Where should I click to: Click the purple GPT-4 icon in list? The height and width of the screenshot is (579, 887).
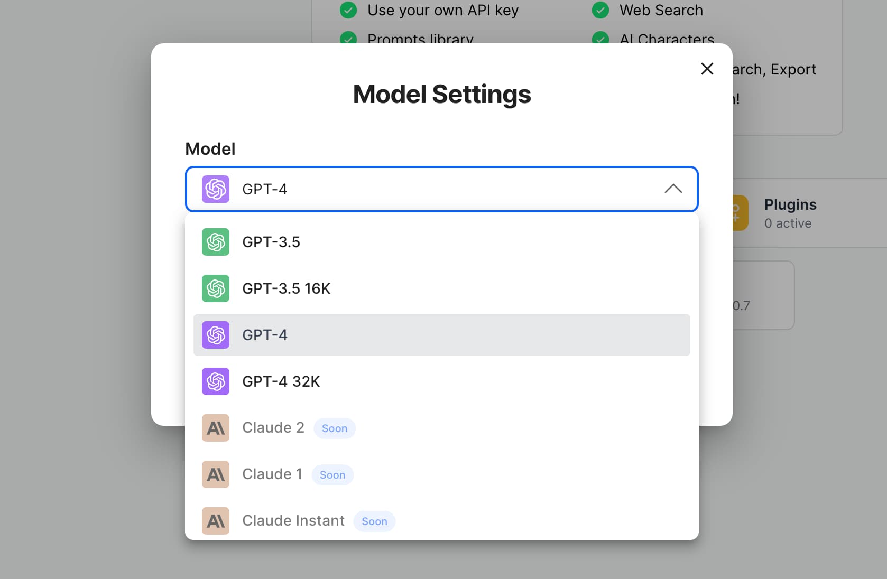point(216,335)
